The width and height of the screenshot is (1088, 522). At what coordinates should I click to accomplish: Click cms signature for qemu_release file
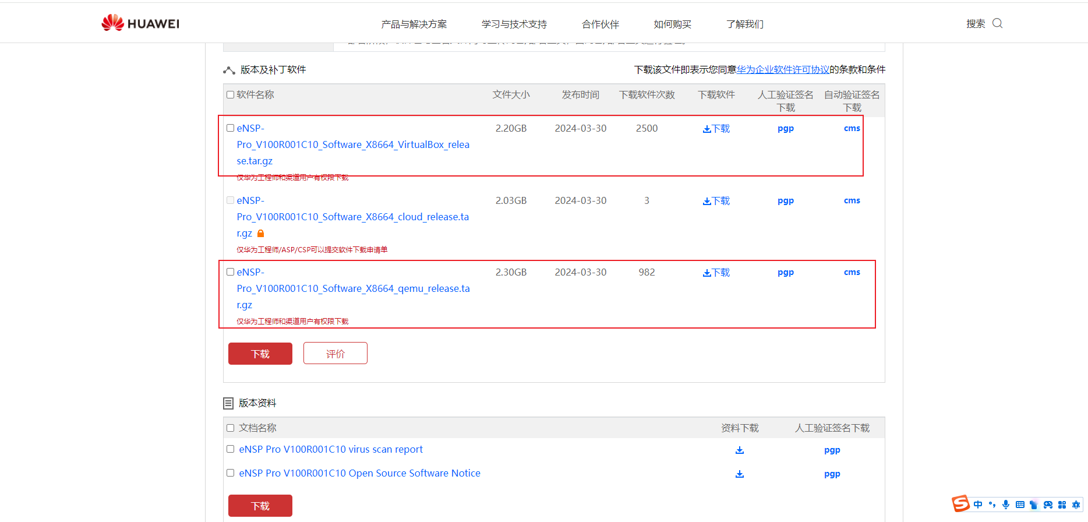852,272
